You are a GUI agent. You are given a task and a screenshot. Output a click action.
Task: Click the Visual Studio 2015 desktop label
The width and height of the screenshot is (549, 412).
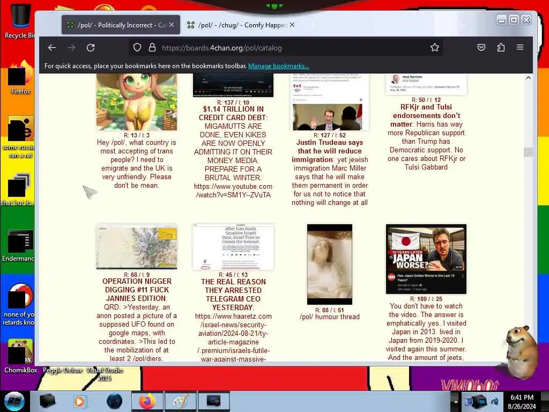pyautogui.click(x=104, y=374)
